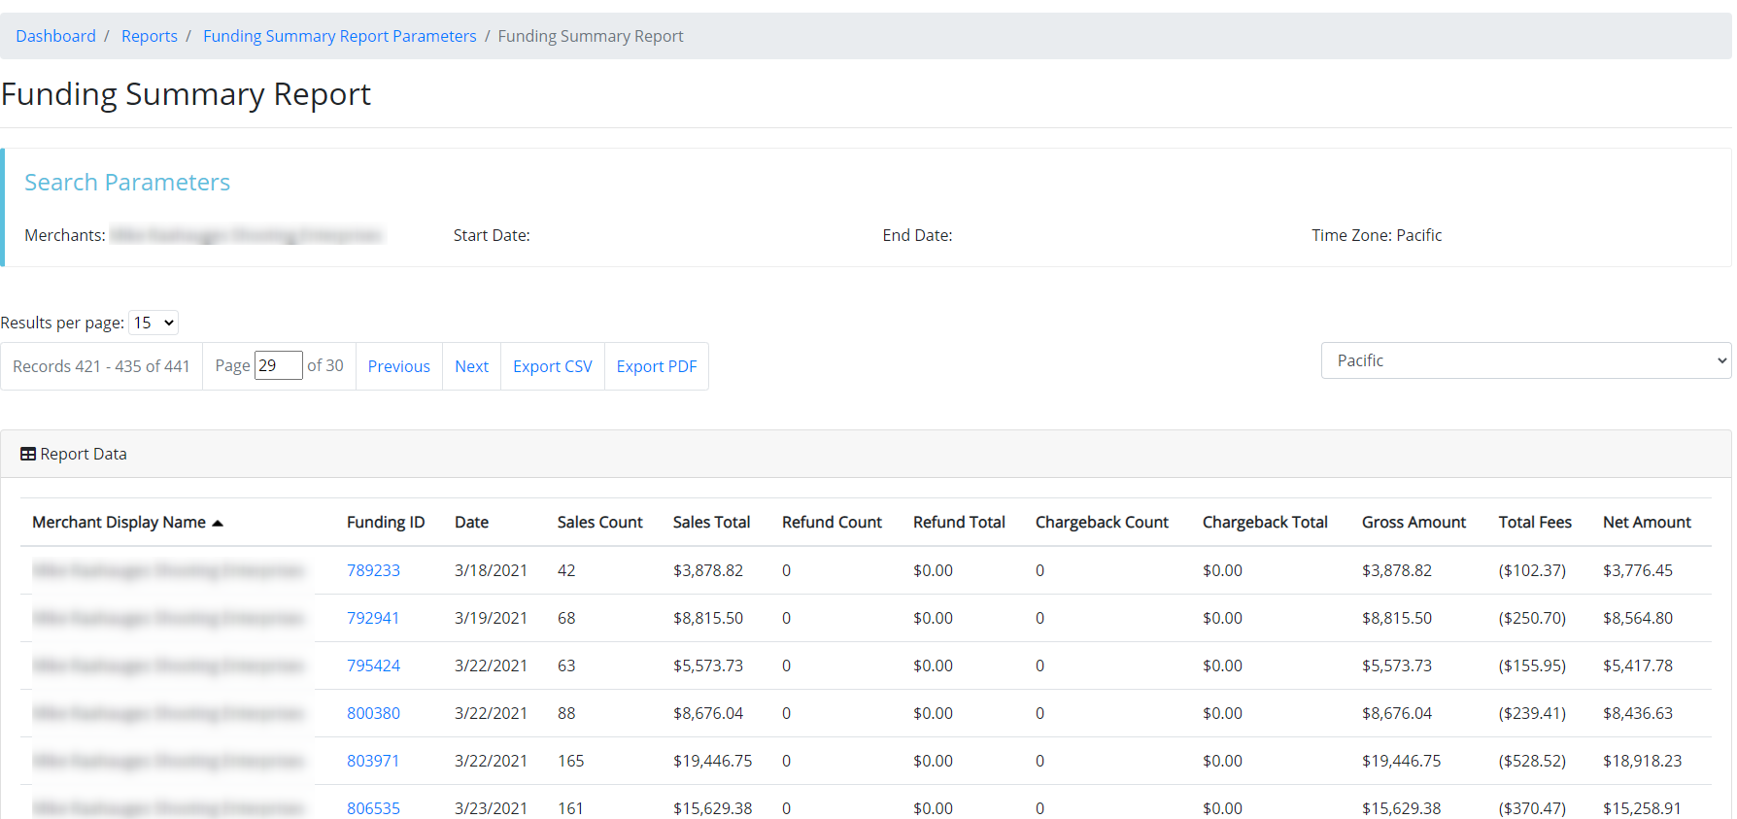Select date 3/18/2021 cell
Screen dimensions: 1737x819
(x=491, y=570)
